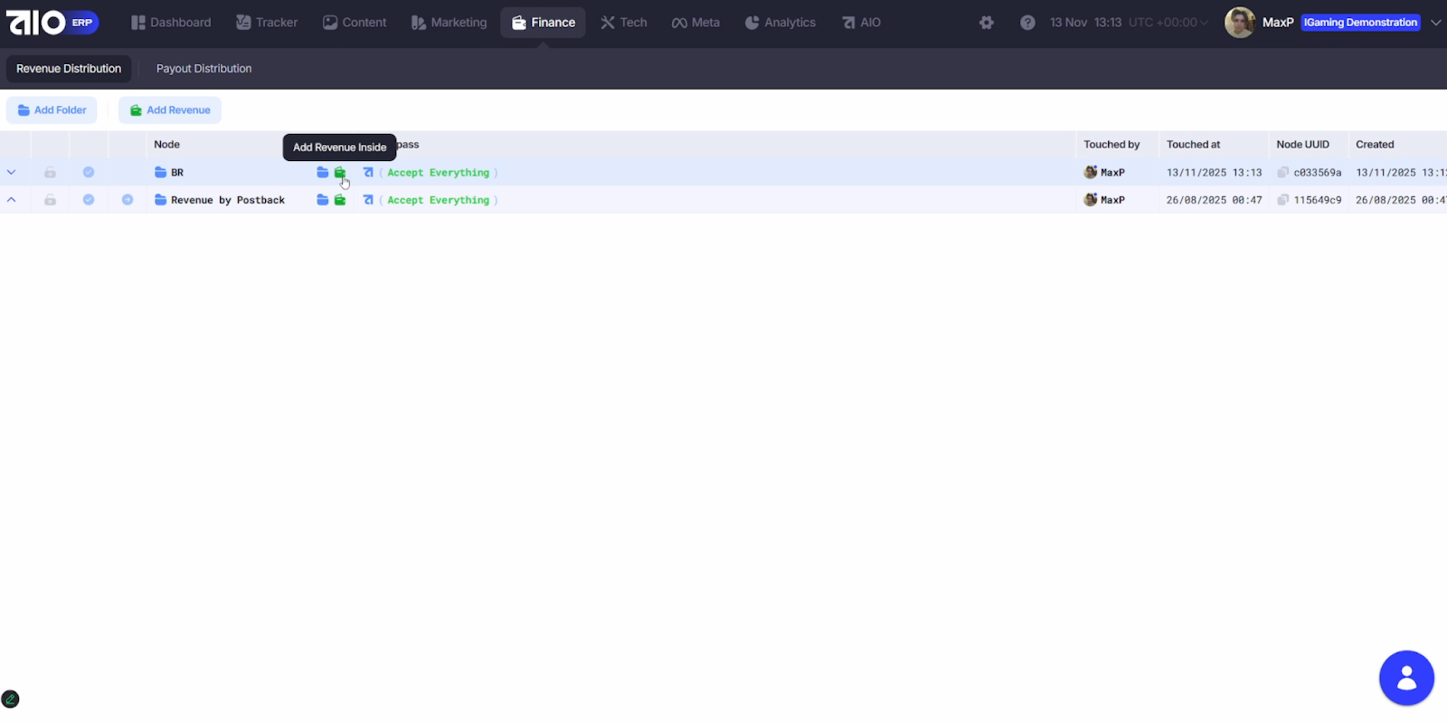Click the MaxP user avatar
Screen dimensions: 1447x723
click(x=1239, y=23)
